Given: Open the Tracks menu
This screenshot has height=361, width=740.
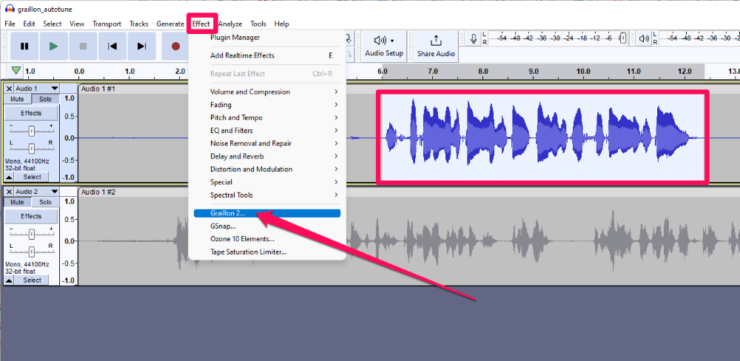Looking at the screenshot, I should [x=139, y=24].
